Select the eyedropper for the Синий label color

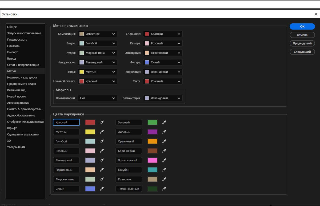102,189
